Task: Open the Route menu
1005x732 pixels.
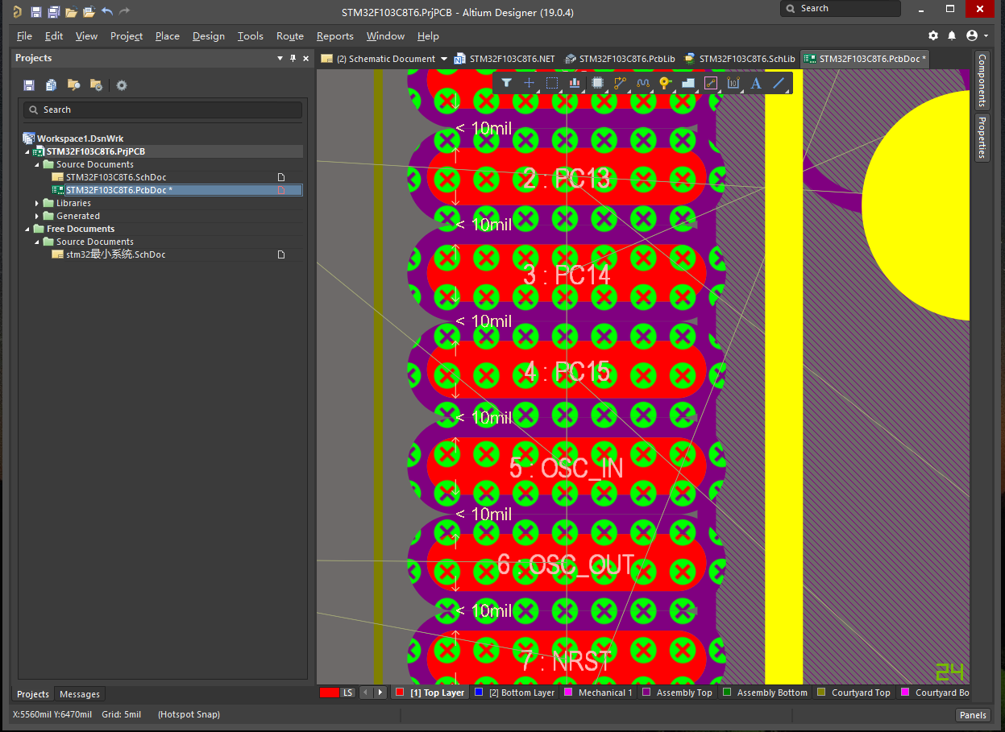Action: click(x=290, y=36)
